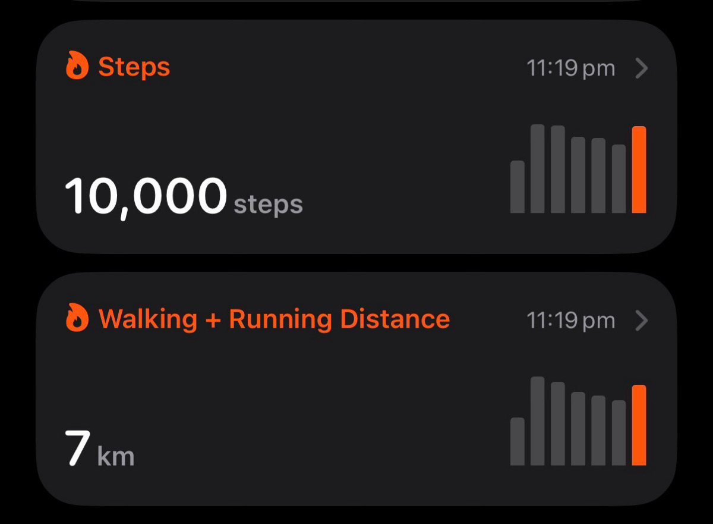Click the flame icon beside Walking + Running Distance
This screenshot has height=524, width=713.
click(77, 318)
